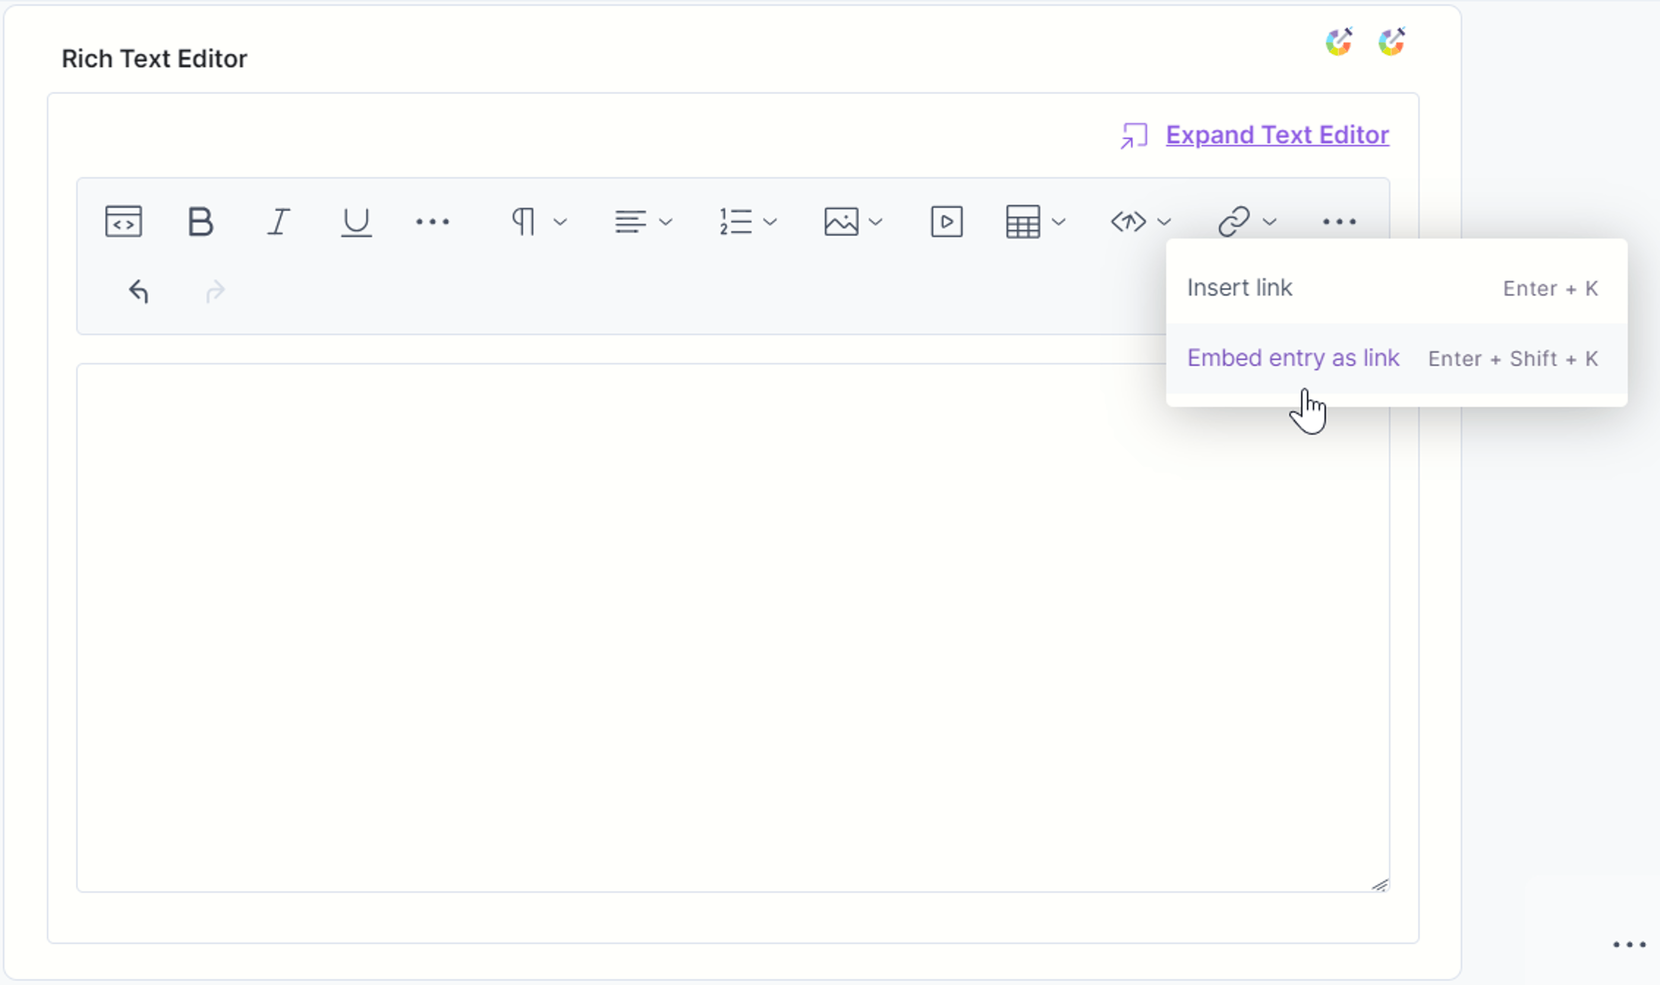Toggle italic formatting

(279, 221)
